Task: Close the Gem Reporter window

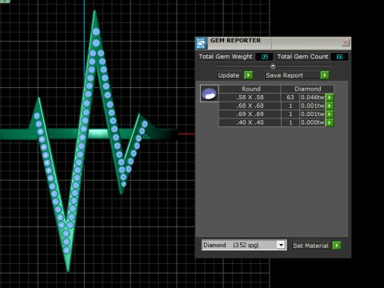Action: (346, 42)
